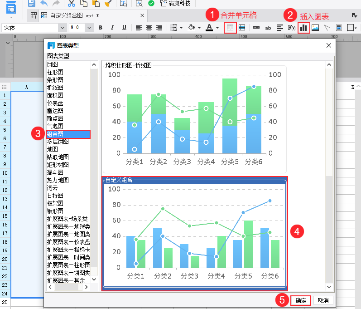Click the unmerge cells icon
The height and width of the screenshot is (309, 361).
tap(242, 28)
